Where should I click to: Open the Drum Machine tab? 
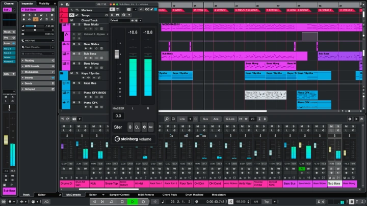[x=194, y=194]
